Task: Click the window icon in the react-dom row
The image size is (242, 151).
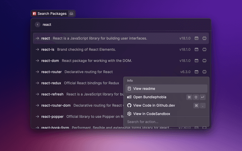Action: click(196, 60)
